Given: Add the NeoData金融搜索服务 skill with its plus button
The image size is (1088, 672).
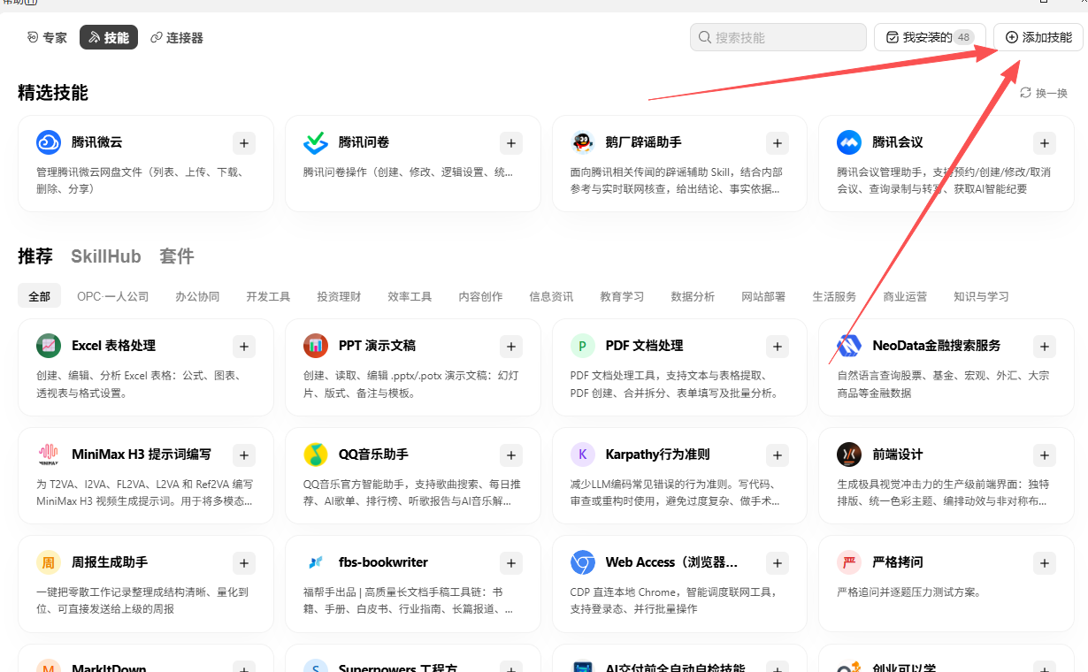Looking at the screenshot, I should click(1045, 346).
